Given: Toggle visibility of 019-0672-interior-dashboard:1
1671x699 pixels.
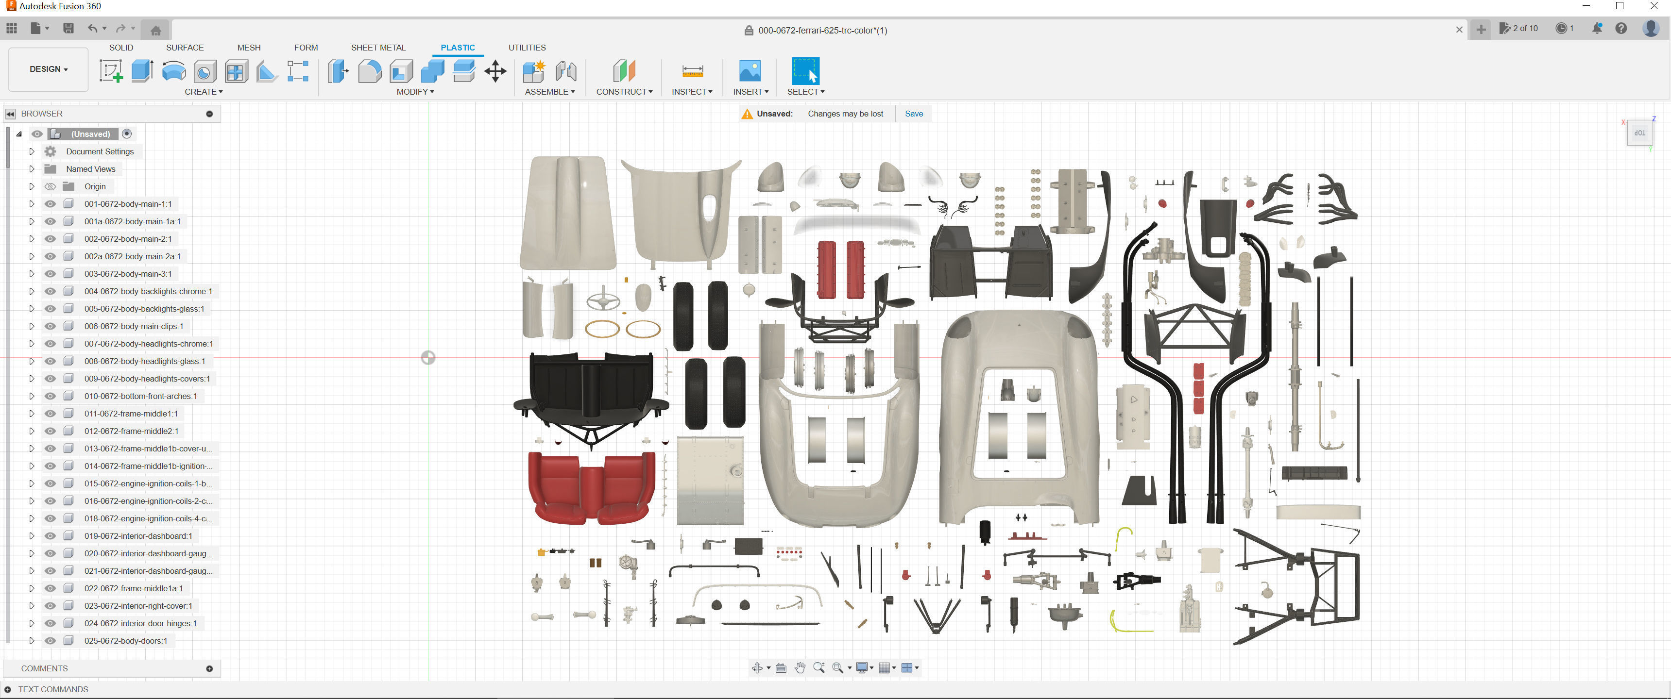Looking at the screenshot, I should [x=50, y=536].
